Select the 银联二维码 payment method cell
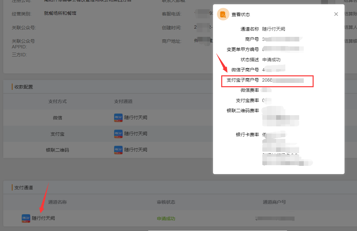This screenshot has height=231, width=357. pyautogui.click(x=58, y=150)
